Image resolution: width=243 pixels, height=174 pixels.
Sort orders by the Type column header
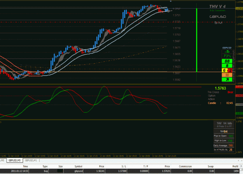click(45, 166)
